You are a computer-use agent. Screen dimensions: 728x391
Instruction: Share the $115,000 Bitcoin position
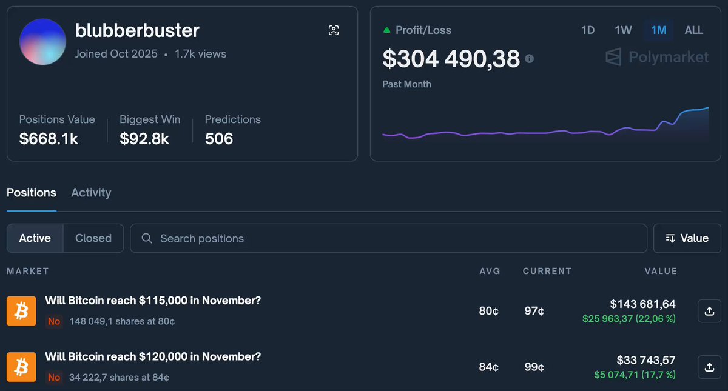pyautogui.click(x=709, y=311)
